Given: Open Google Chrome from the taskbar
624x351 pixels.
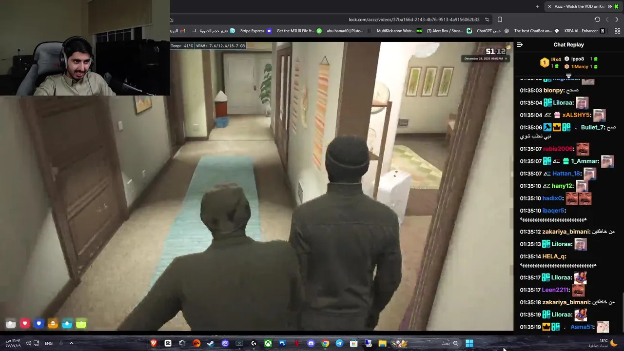Looking at the screenshot, I should coord(325,343).
